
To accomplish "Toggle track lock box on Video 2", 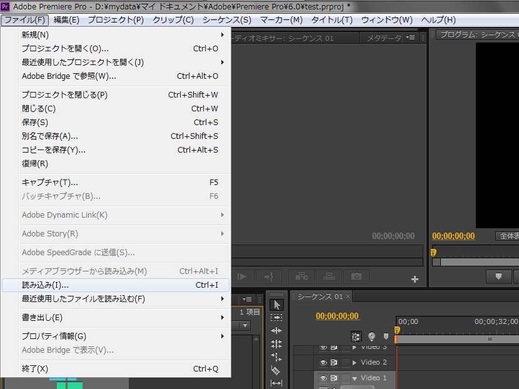I will tap(345, 363).
